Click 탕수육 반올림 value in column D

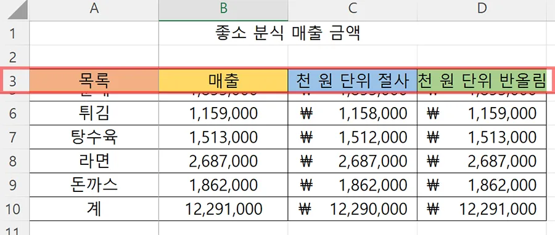pos(482,137)
